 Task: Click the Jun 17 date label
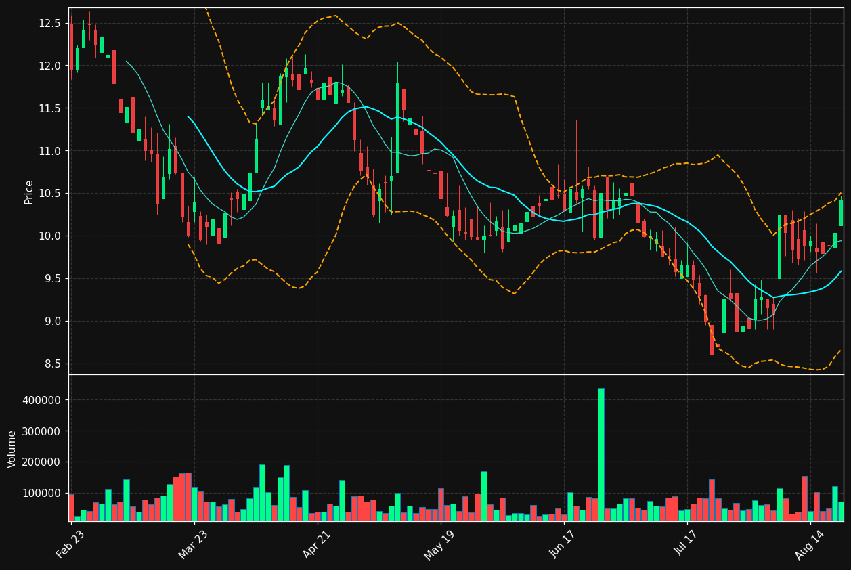tap(564, 544)
